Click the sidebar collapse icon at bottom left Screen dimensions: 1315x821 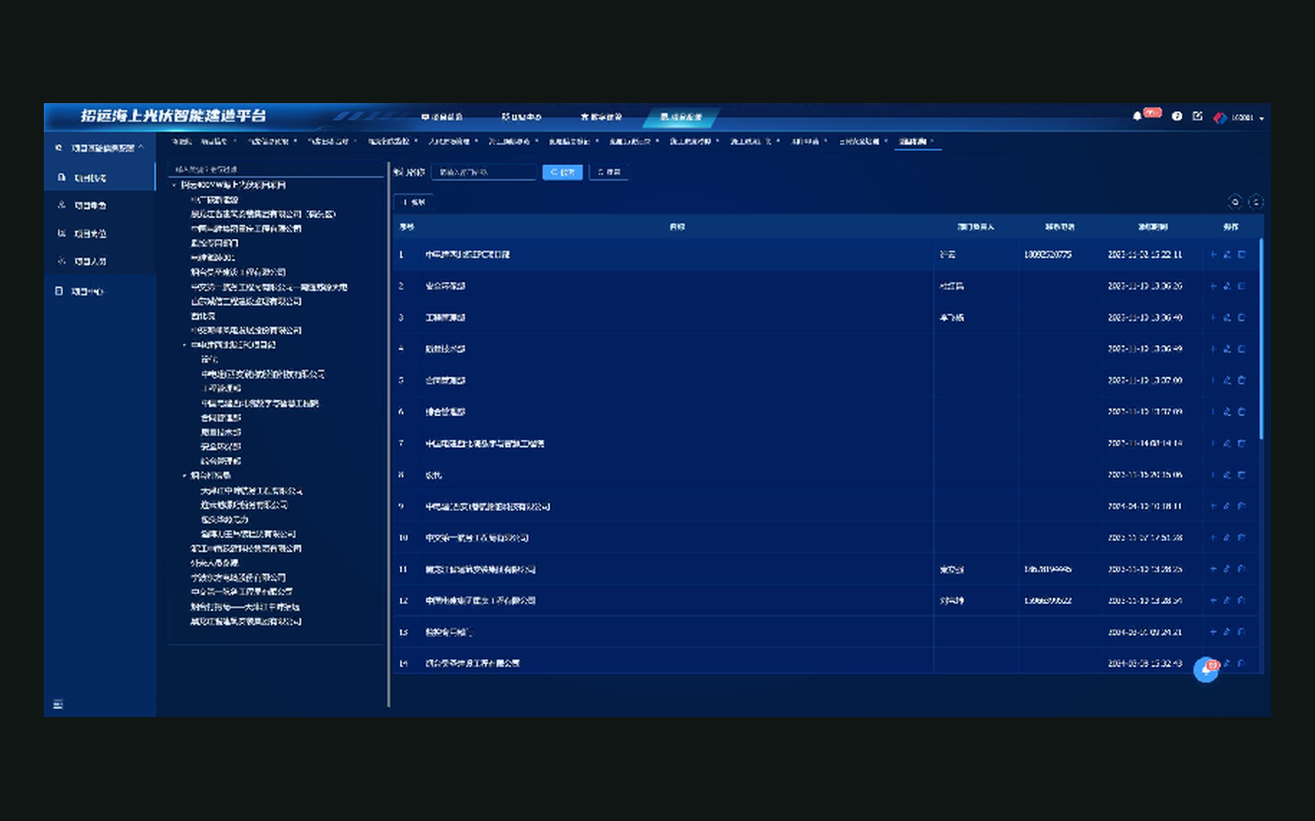coord(58,704)
